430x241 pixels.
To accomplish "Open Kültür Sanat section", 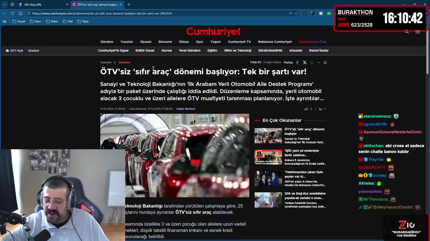I will (145, 51).
